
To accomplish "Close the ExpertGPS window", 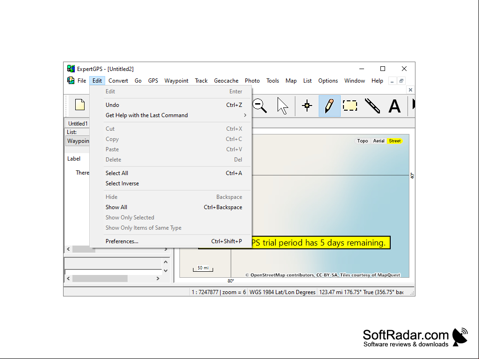I will tap(404, 69).
